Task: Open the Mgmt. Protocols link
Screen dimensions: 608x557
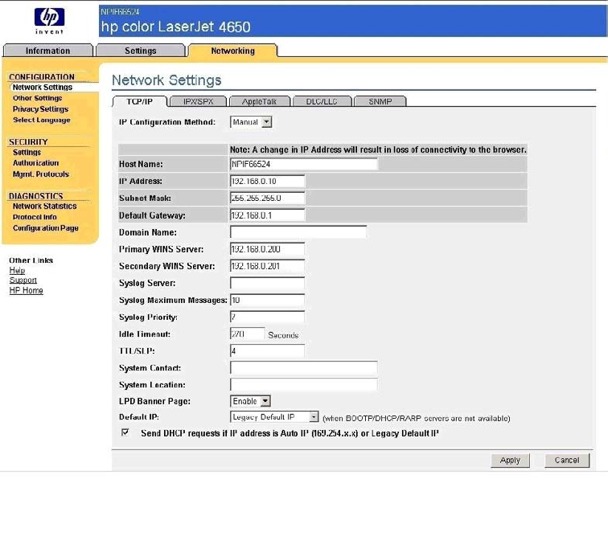Action: coord(41,174)
